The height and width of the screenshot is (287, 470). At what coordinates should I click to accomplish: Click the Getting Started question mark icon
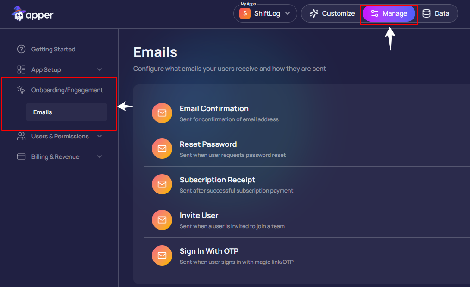point(21,49)
